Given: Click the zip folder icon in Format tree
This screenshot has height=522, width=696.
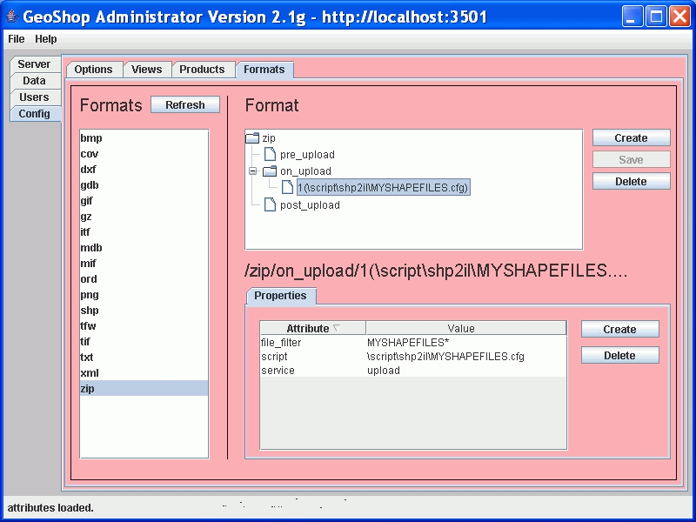Looking at the screenshot, I should (252, 138).
